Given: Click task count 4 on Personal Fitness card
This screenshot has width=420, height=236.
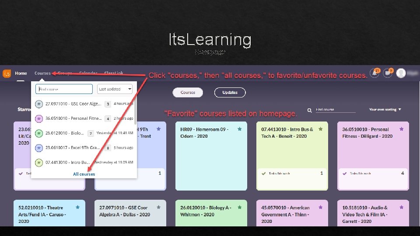Looking at the screenshot, I should [x=402, y=173].
